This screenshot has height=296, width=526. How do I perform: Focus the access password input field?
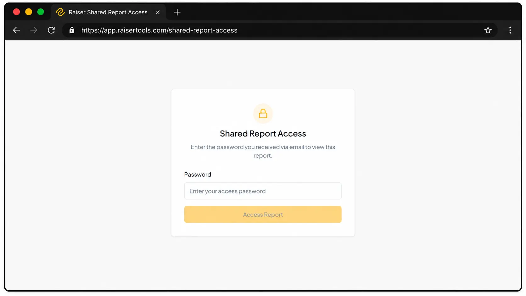pos(263,191)
